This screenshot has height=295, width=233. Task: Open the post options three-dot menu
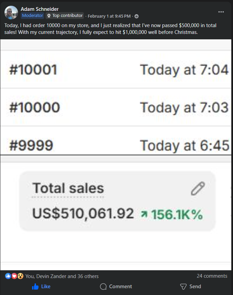click(221, 12)
